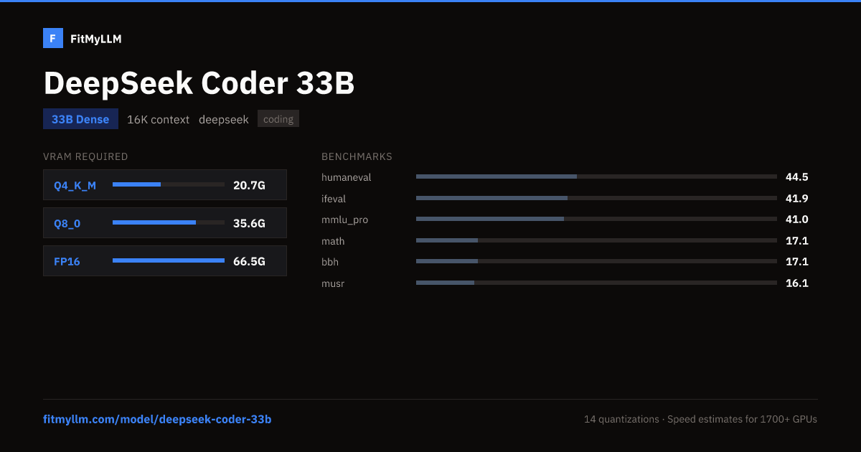861x452 pixels.
Task: Click the humaneval score bar
Action: pyautogui.click(x=596, y=176)
